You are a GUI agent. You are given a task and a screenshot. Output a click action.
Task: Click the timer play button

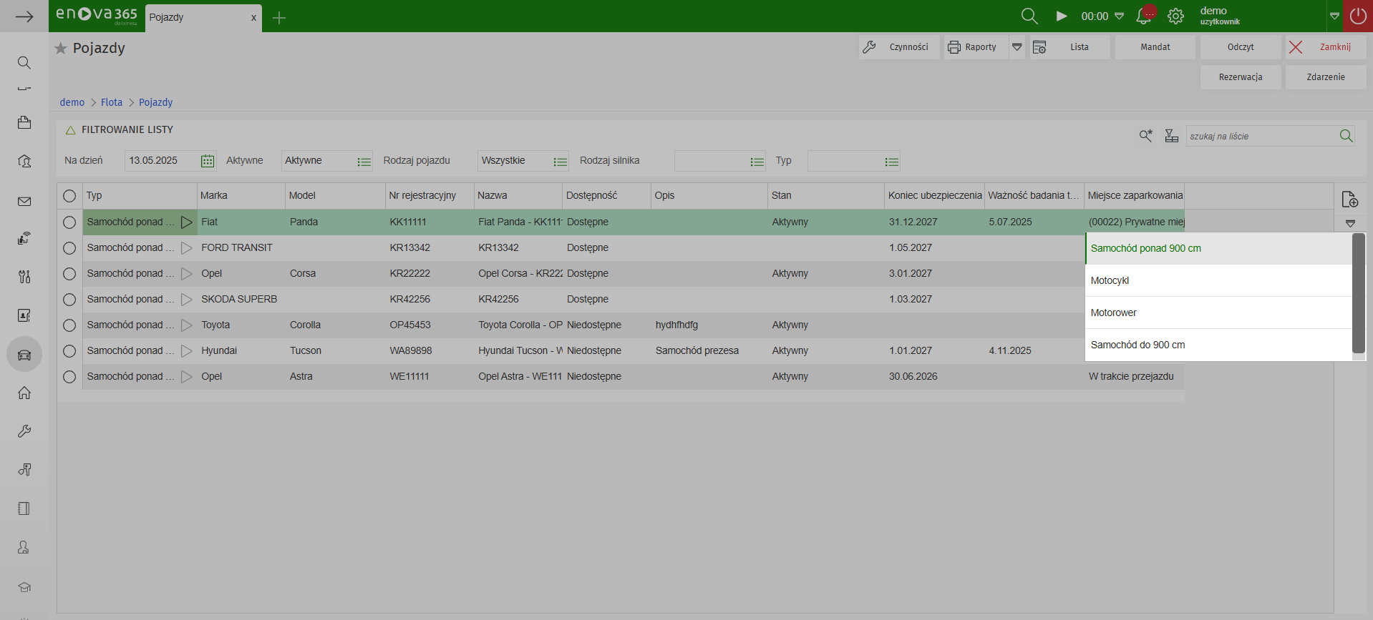click(1061, 16)
